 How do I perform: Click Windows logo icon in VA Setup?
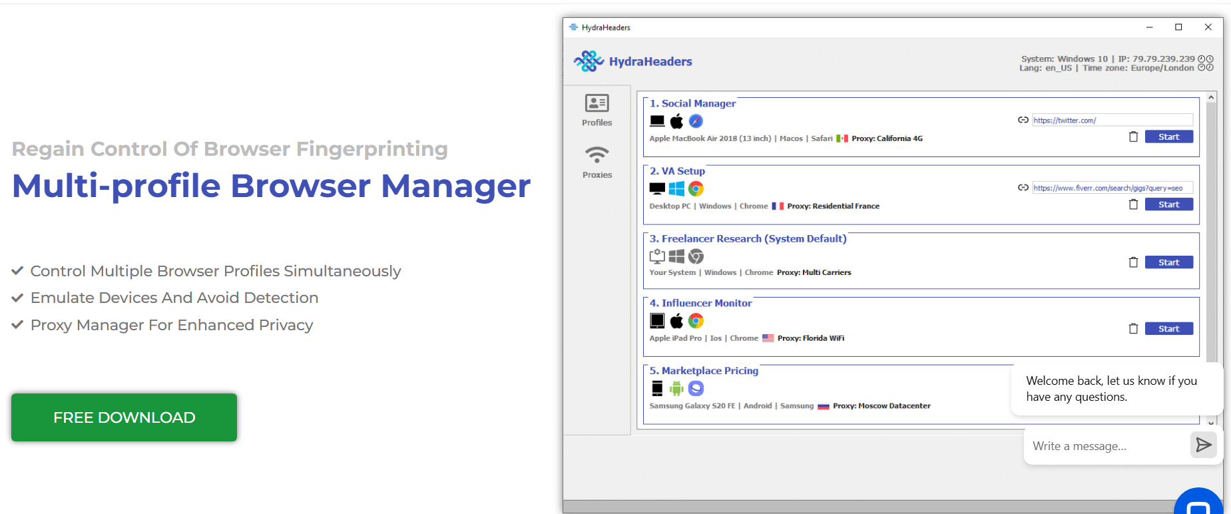click(676, 189)
